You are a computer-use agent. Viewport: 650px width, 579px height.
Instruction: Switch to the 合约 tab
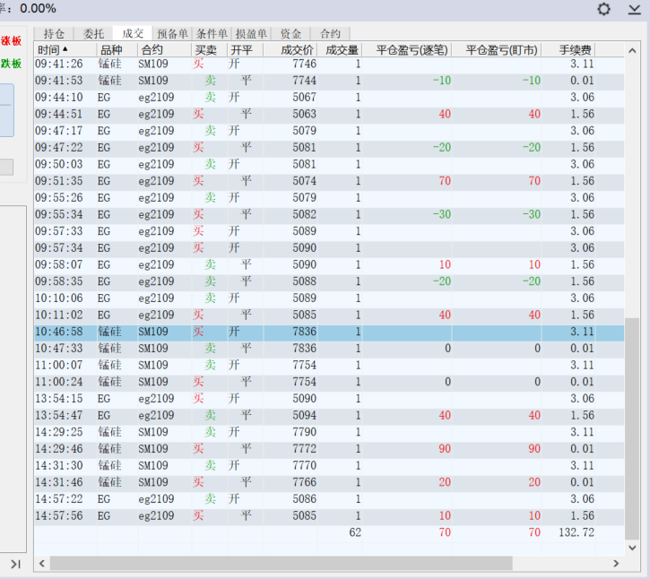pos(330,33)
